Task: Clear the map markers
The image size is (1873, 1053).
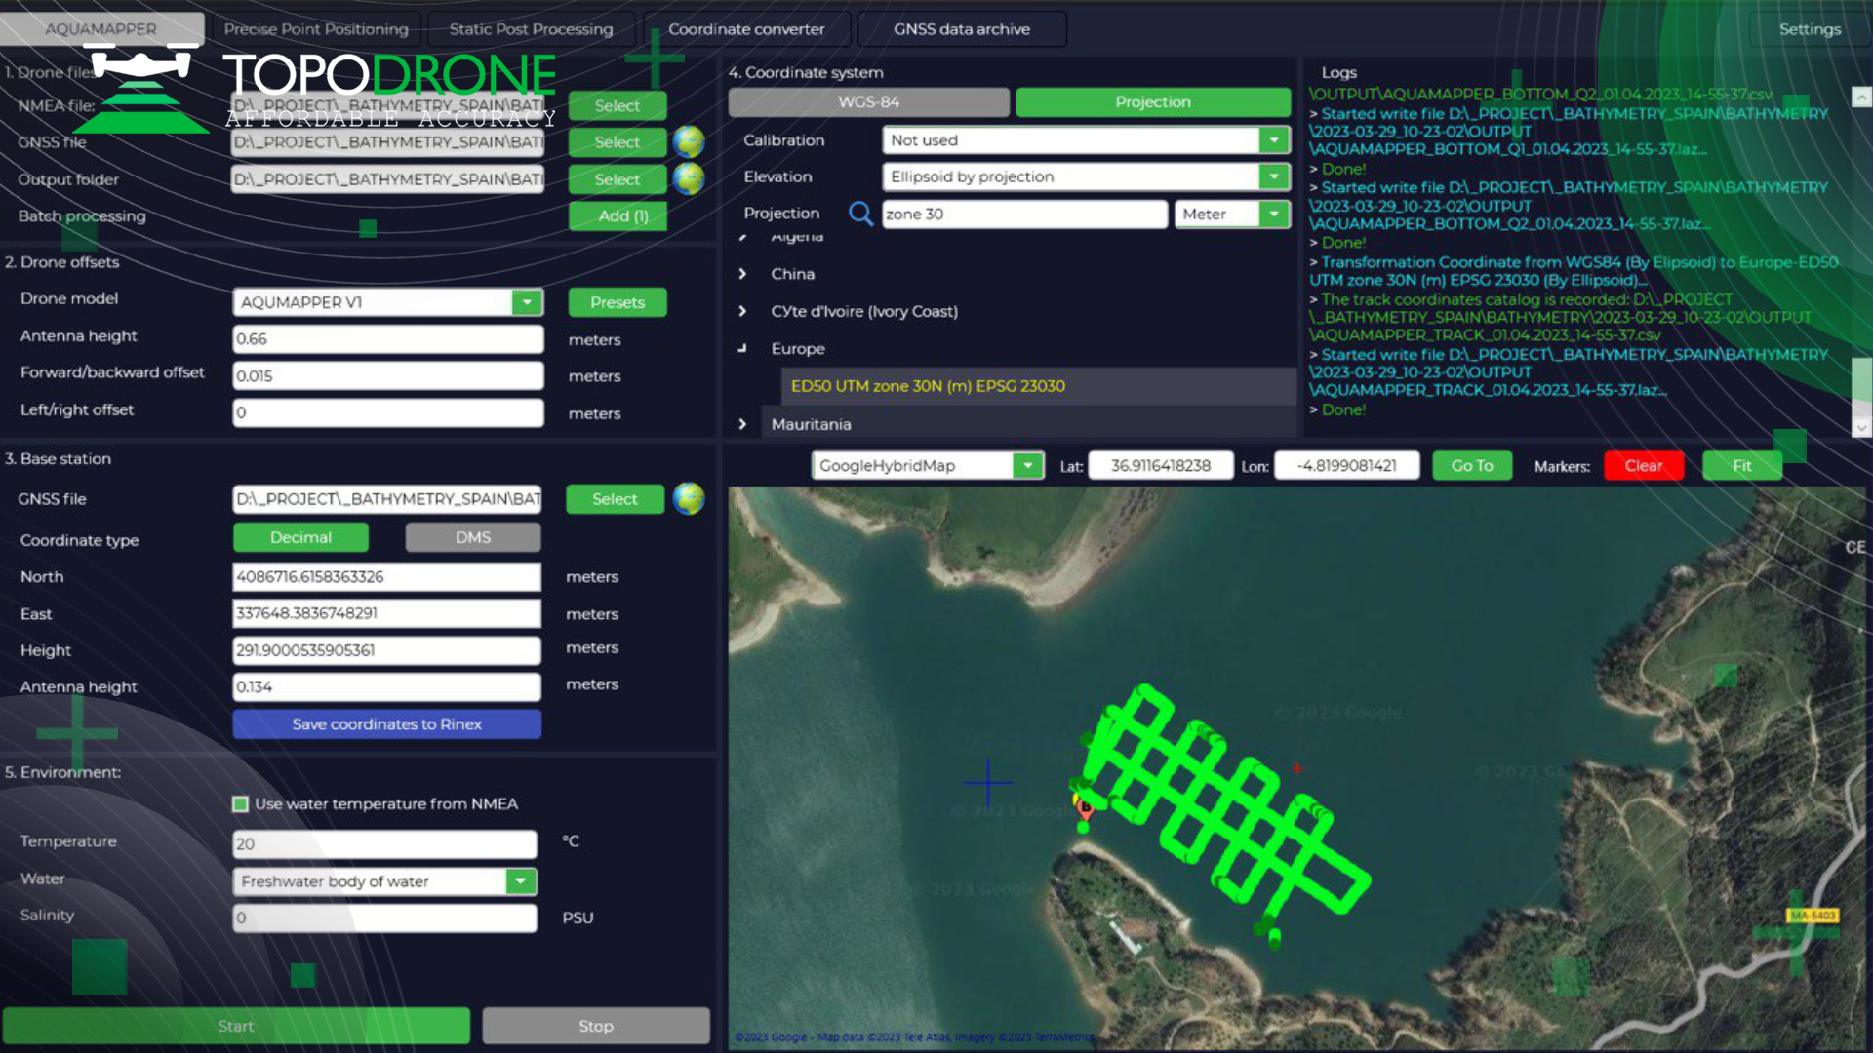Action: coord(1644,466)
